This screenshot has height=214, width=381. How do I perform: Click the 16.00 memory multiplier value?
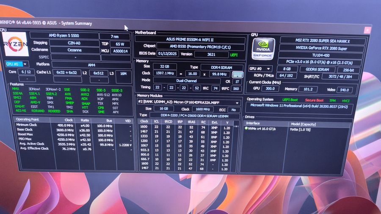tap(193, 74)
